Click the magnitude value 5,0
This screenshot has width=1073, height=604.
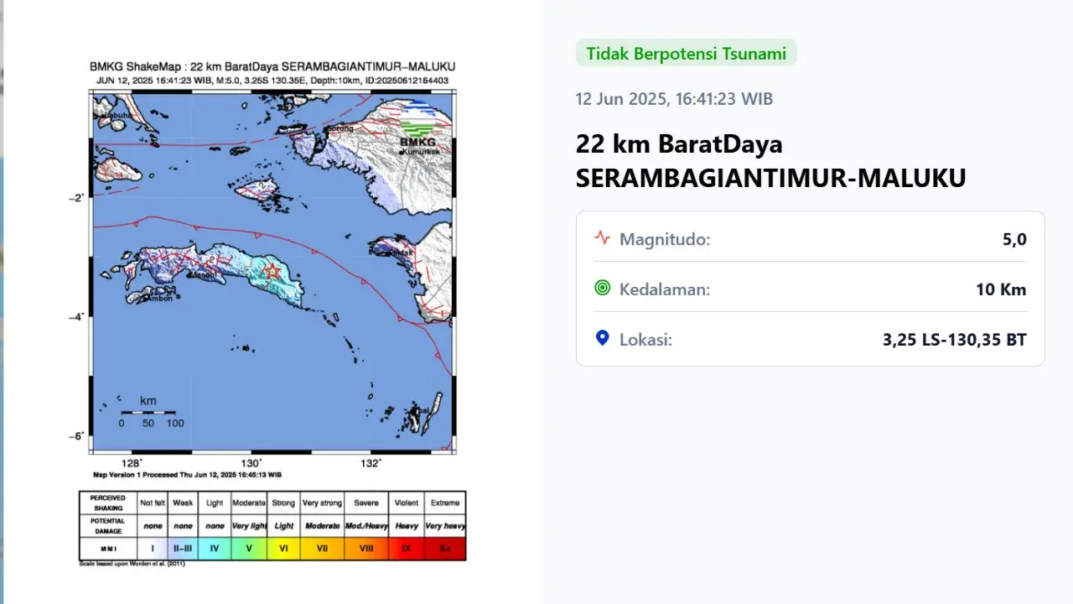coord(1014,239)
